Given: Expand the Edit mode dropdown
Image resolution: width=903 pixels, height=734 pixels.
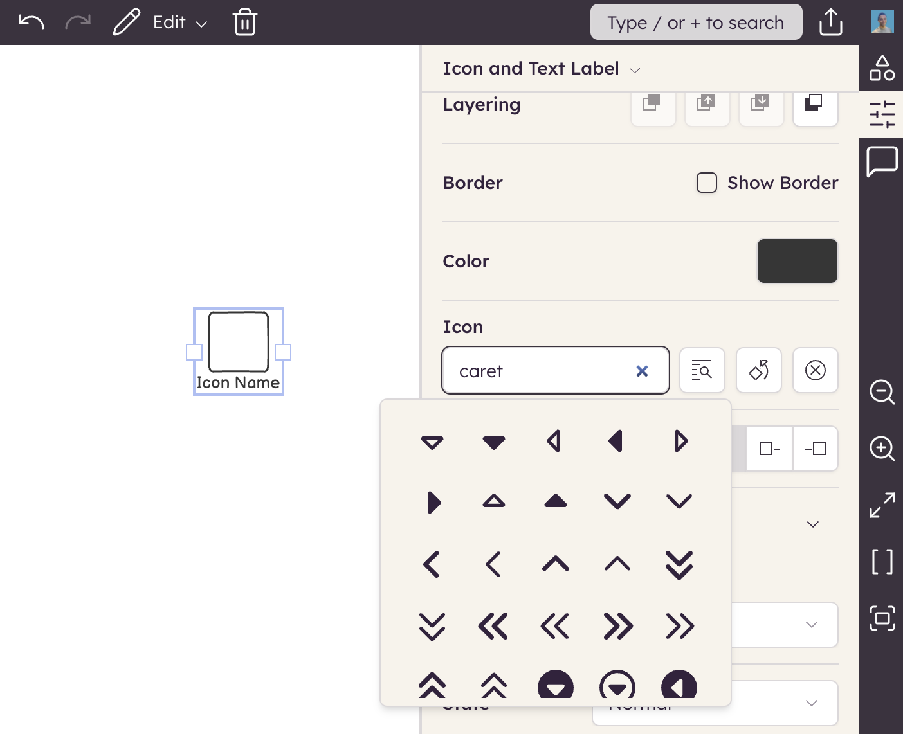Looking at the screenshot, I should point(179,22).
